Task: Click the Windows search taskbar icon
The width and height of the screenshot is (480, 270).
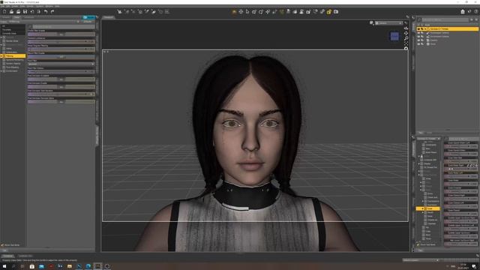Action: coord(13,266)
